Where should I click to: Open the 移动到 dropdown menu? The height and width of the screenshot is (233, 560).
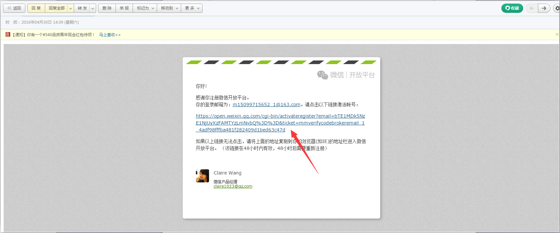click(169, 8)
